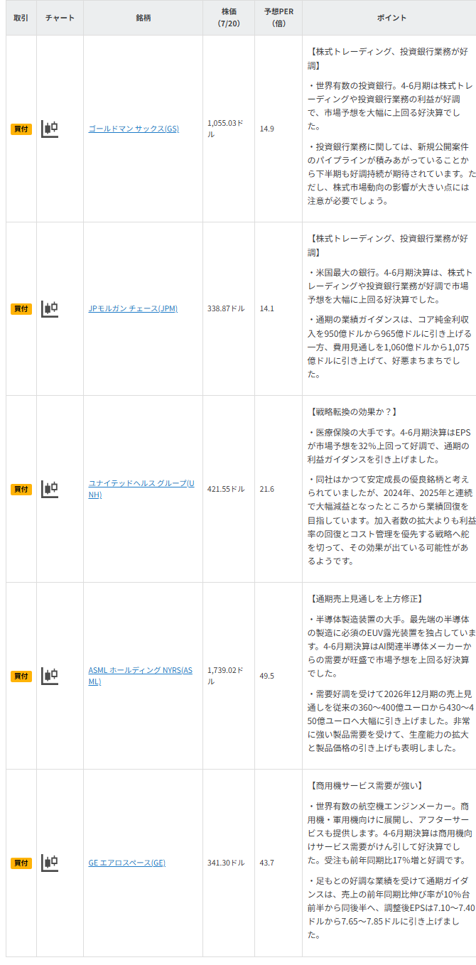Click the 予想PER(倍) column header
Screen dimensions: 476x965
[x=278, y=18]
